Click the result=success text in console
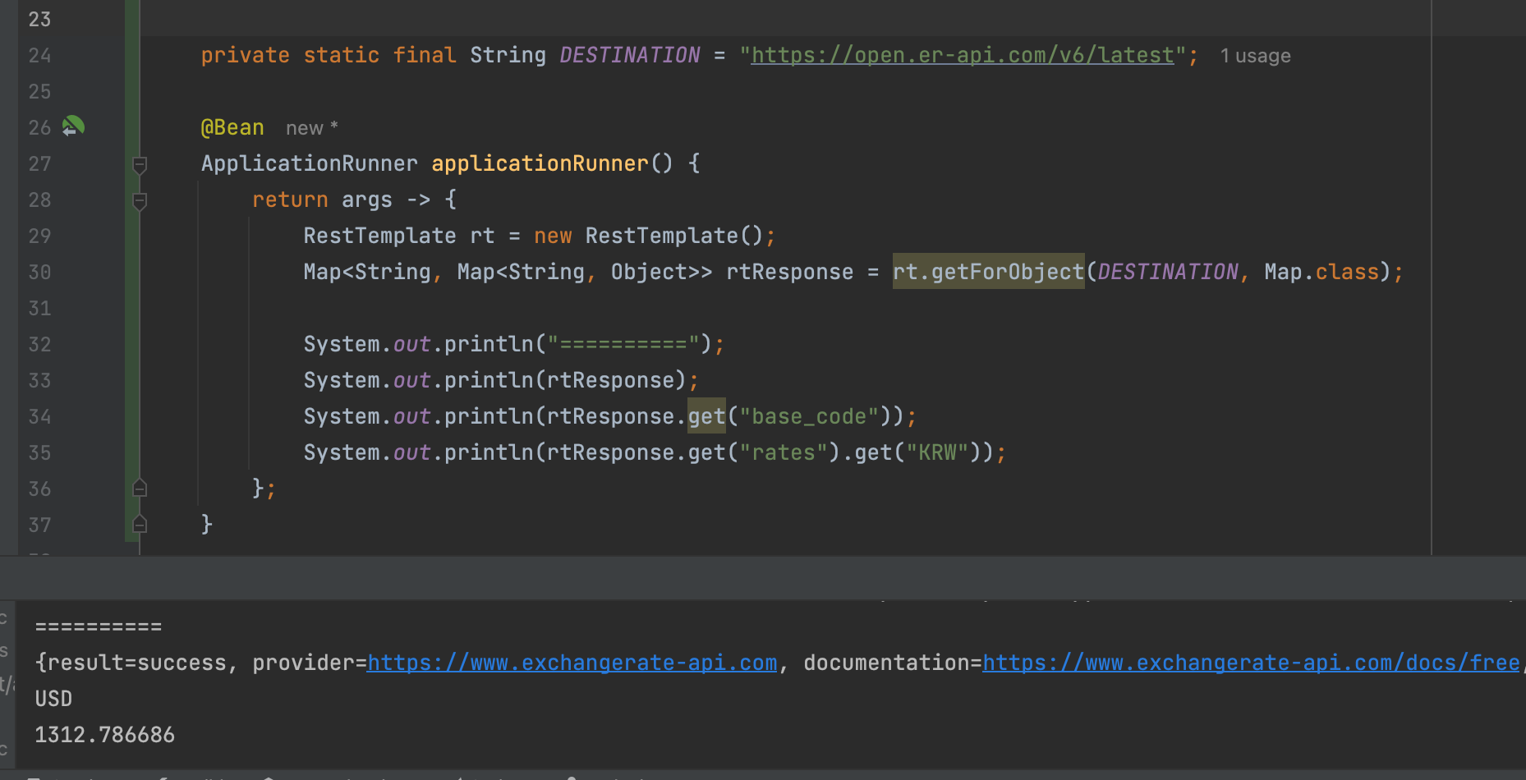 [x=137, y=663]
